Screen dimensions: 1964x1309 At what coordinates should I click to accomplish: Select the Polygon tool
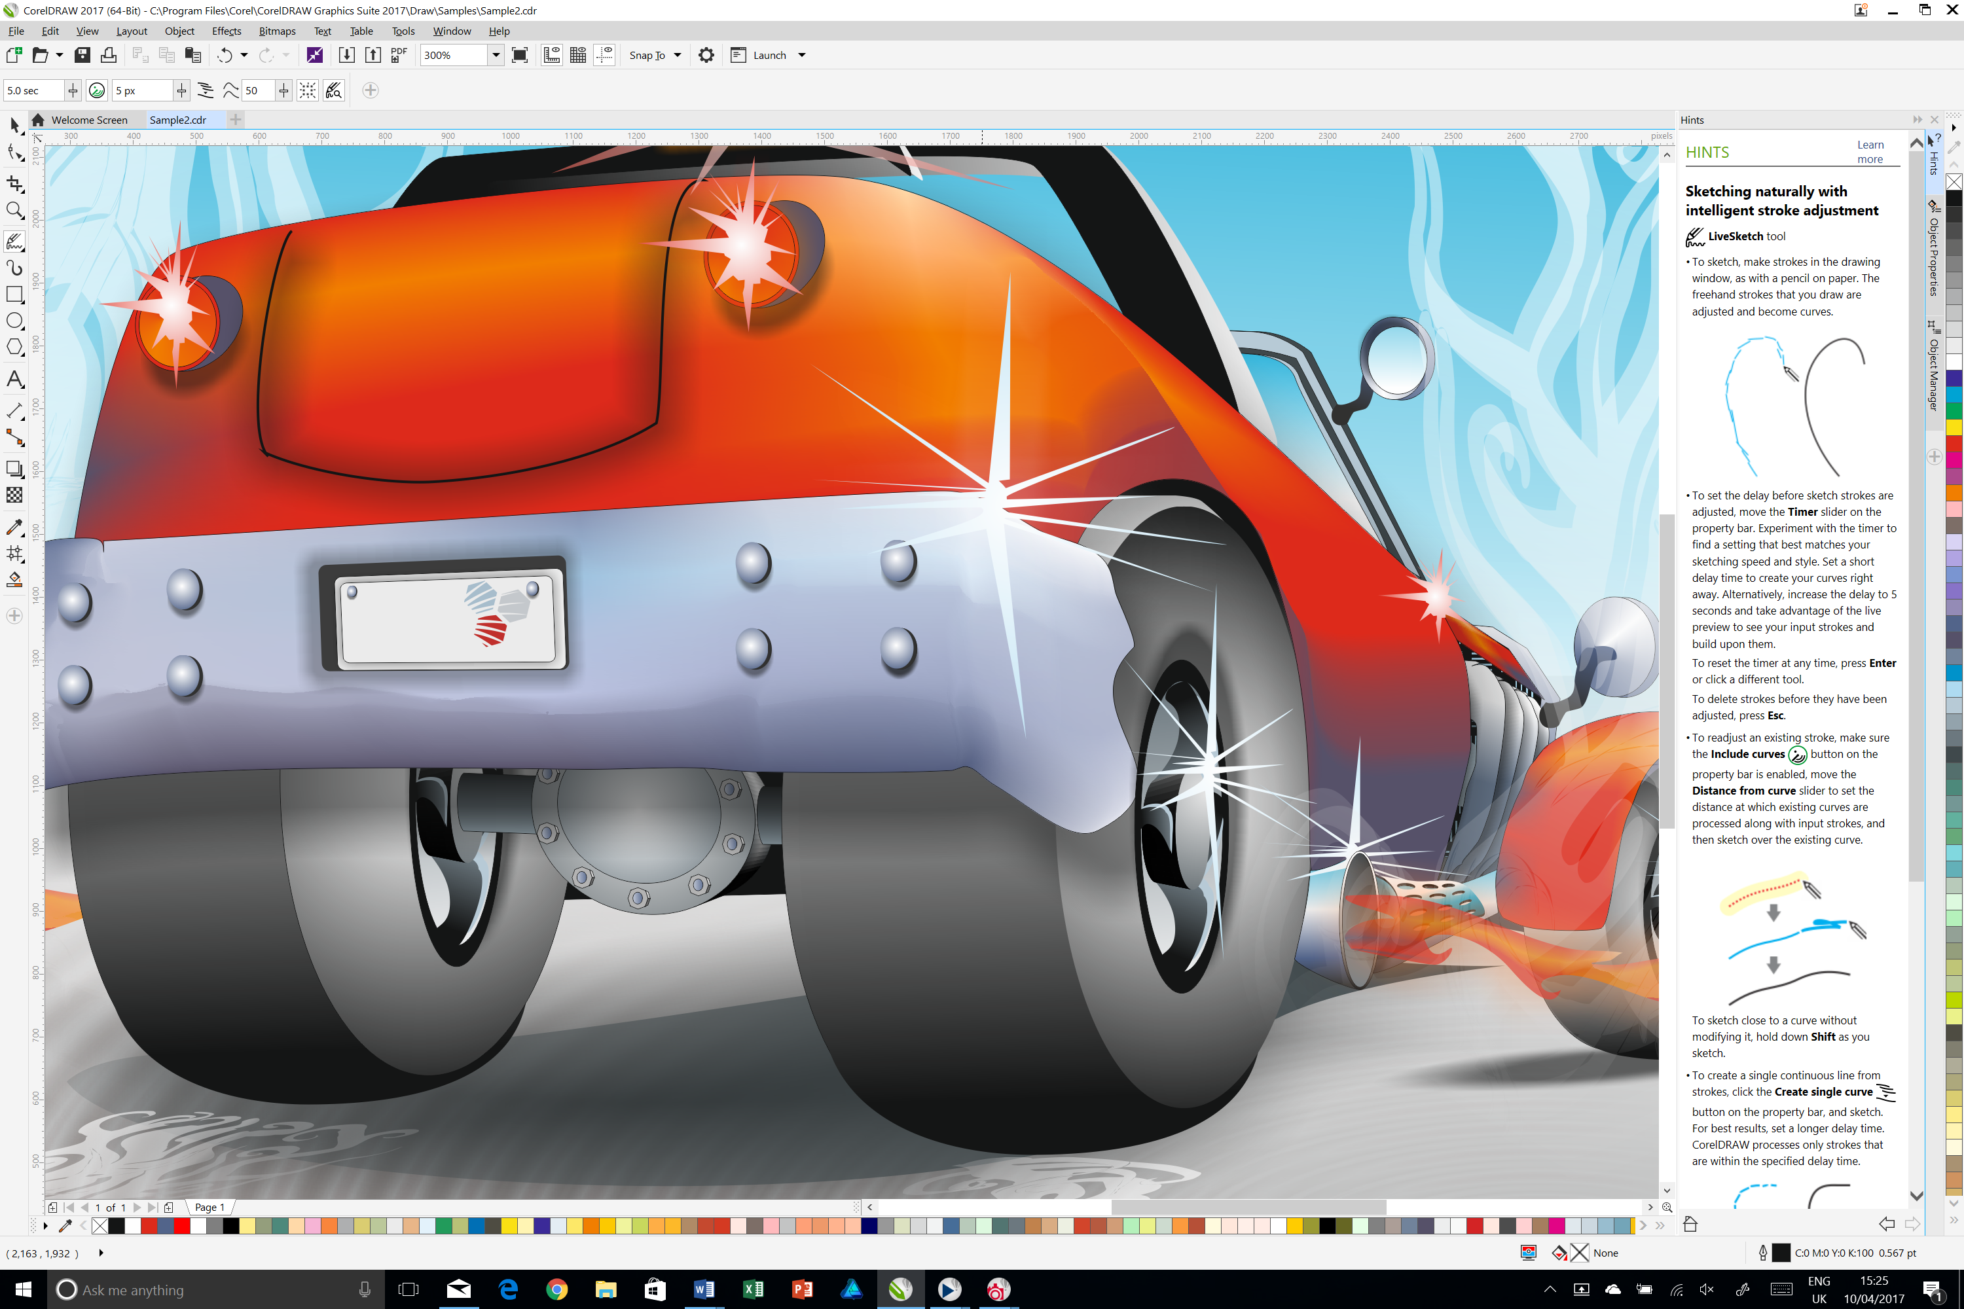pyautogui.click(x=14, y=348)
